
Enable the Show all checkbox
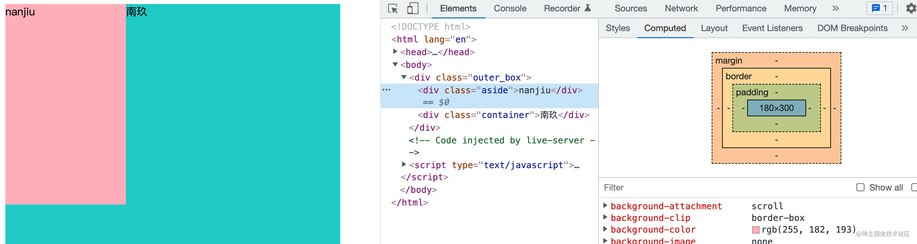[x=860, y=187]
